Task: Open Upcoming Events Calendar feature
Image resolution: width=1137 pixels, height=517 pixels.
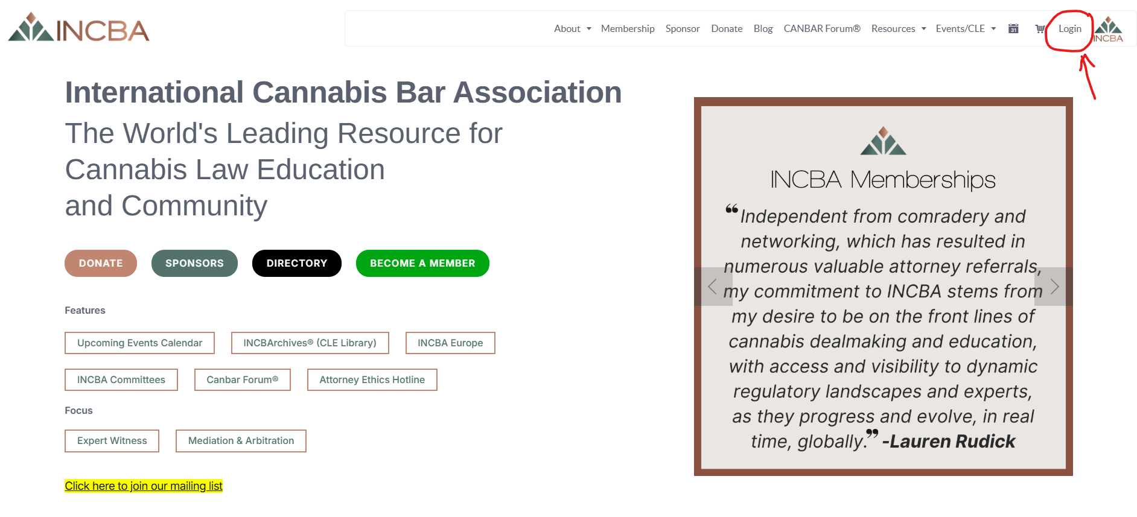Action: click(x=139, y=343)
